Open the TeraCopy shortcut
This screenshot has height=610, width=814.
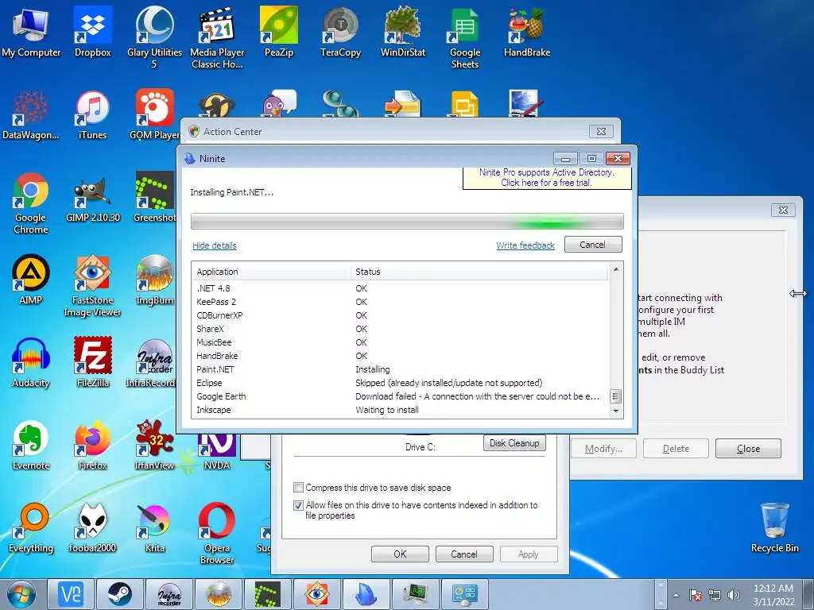pos(340,32)
